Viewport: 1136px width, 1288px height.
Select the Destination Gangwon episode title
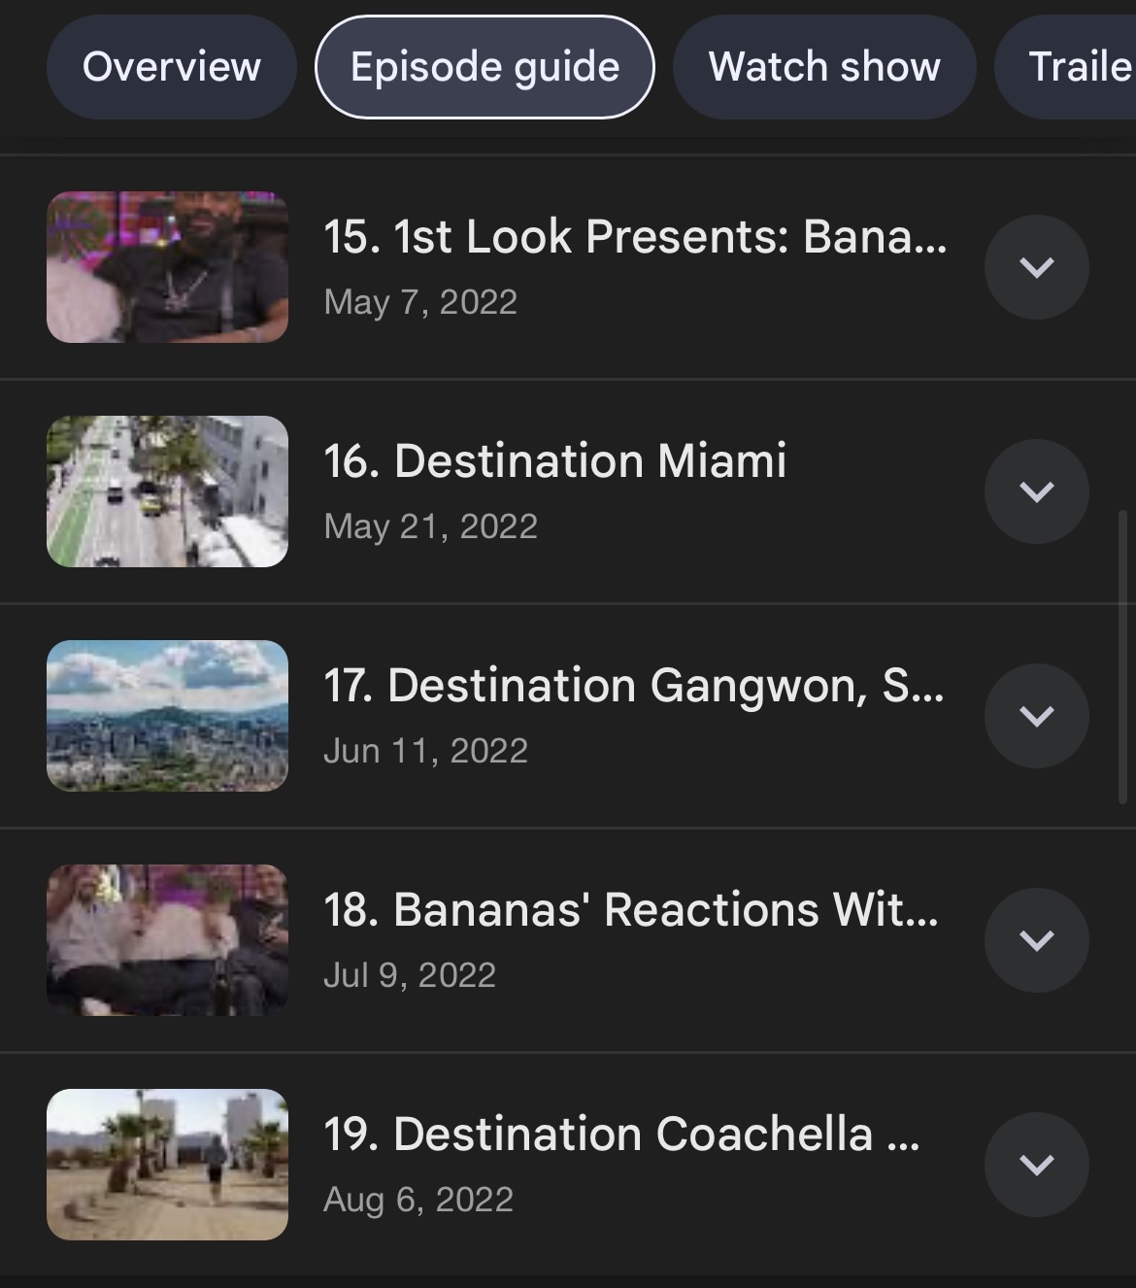[x=633, y=686]
